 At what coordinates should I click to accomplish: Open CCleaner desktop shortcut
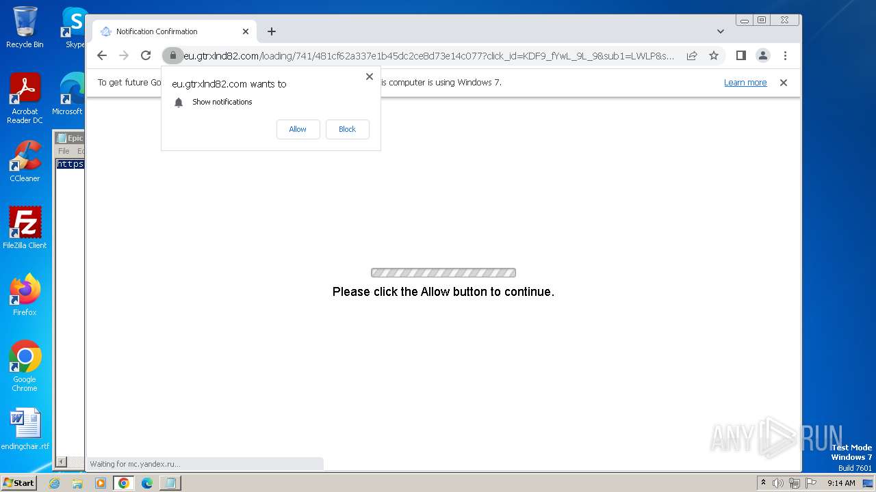tap(25, 161)
